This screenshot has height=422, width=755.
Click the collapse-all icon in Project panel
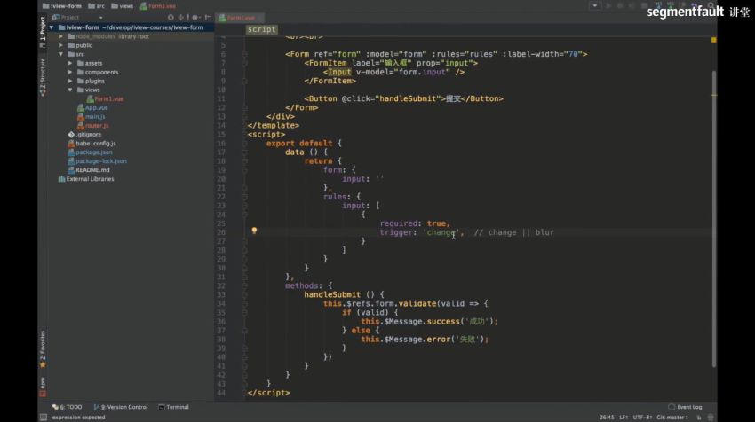(x=181, y=18)
